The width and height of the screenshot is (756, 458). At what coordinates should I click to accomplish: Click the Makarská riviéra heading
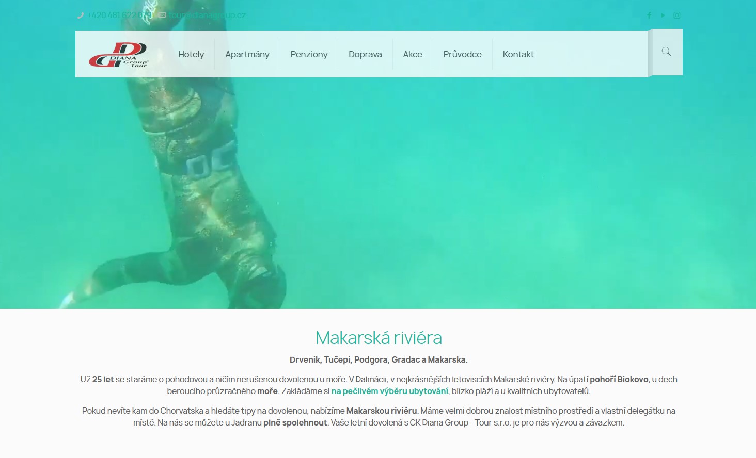click(379, 338)
